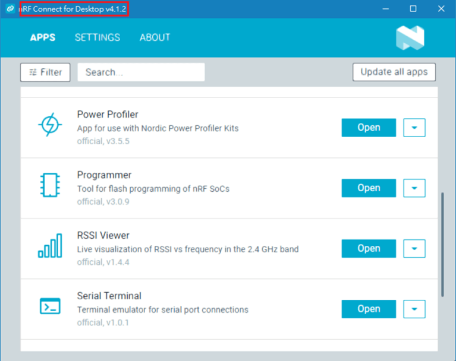Click the Power Profiler app icon
456x361 pixels.
(50, 125)
